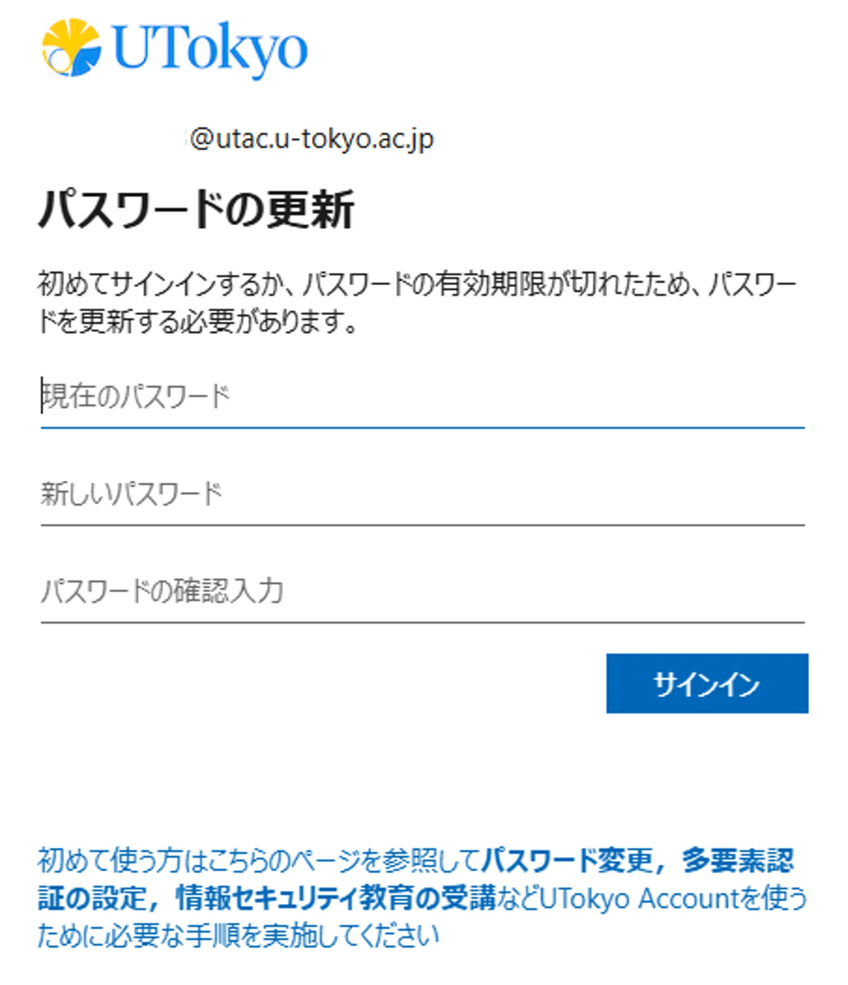Open the 情報セキュリティ教育の受講 link text
This screenshot has width=848, height=985.
(x=336, y=898)
